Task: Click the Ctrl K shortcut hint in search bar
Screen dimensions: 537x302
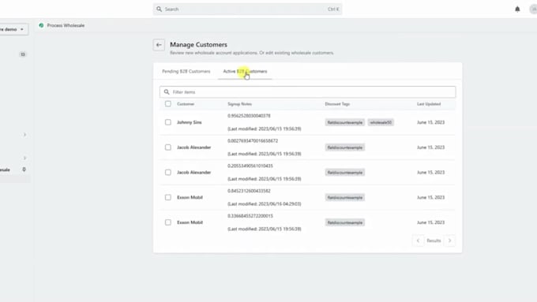Action: 333,9
